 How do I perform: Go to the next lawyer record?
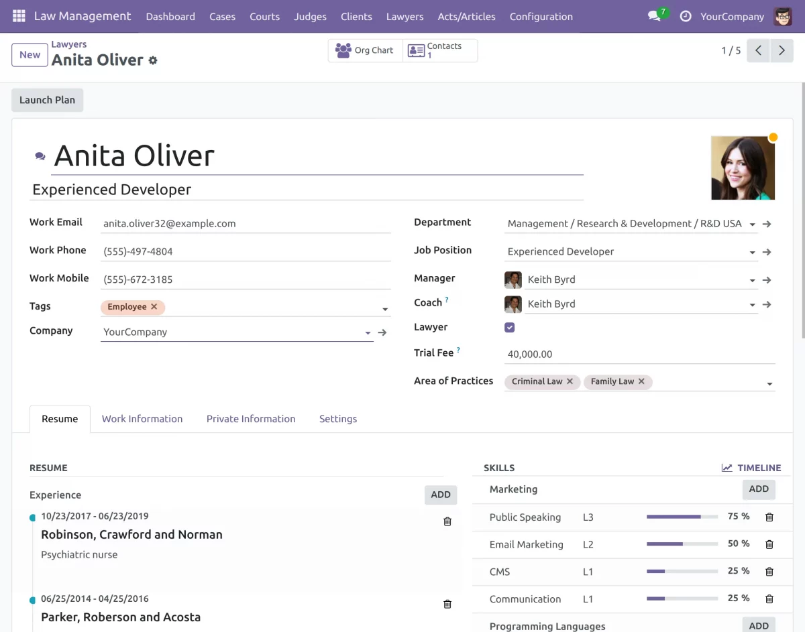(x=782, y=50)
